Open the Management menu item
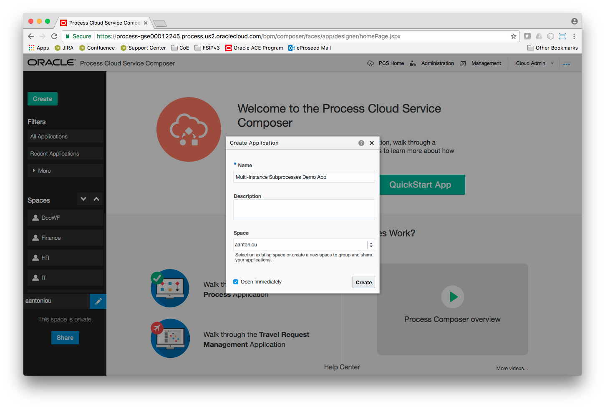Image resolution: width=605 pixels, height=409 pixels. tap(486, 63)
